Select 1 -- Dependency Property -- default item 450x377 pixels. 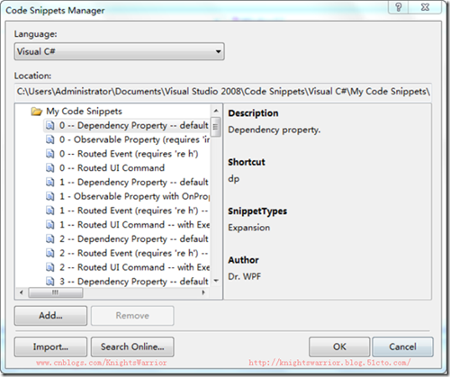[133, 183]
